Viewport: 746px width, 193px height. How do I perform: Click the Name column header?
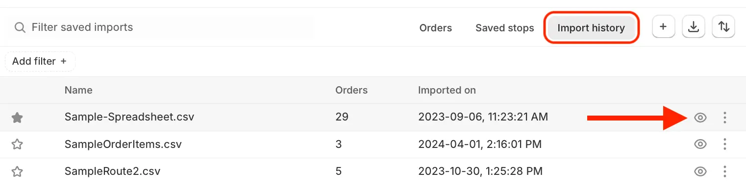78,90
